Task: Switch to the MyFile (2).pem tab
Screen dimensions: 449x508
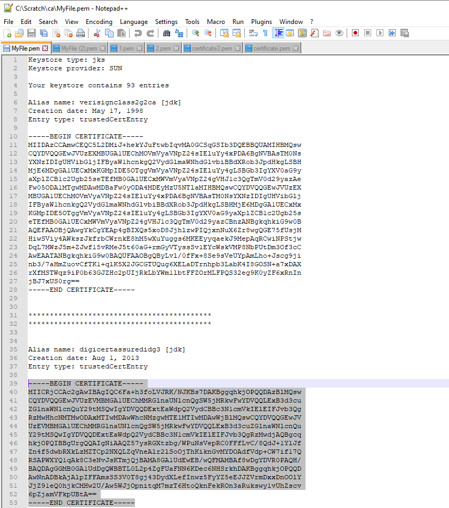Action: (x=79, y=48)
